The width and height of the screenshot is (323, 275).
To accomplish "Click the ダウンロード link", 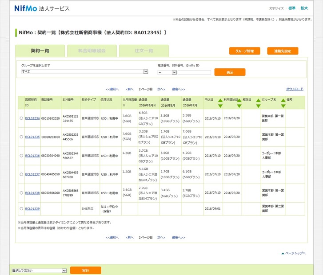I will pos(295,89).
